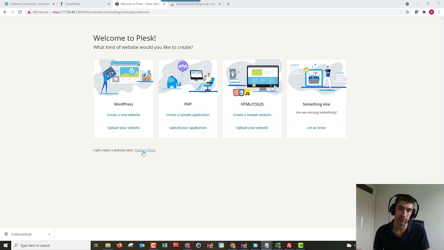Open Google Calendar 31 taskbar icon
The height and width of the screenshot is (250, 444).
click(x=221, y=245)
